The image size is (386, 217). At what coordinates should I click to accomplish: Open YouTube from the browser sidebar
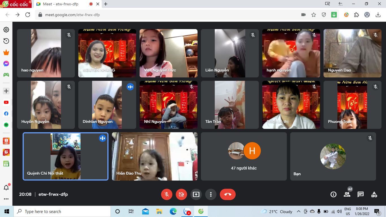pyautogui.click(x=6, y=103)
